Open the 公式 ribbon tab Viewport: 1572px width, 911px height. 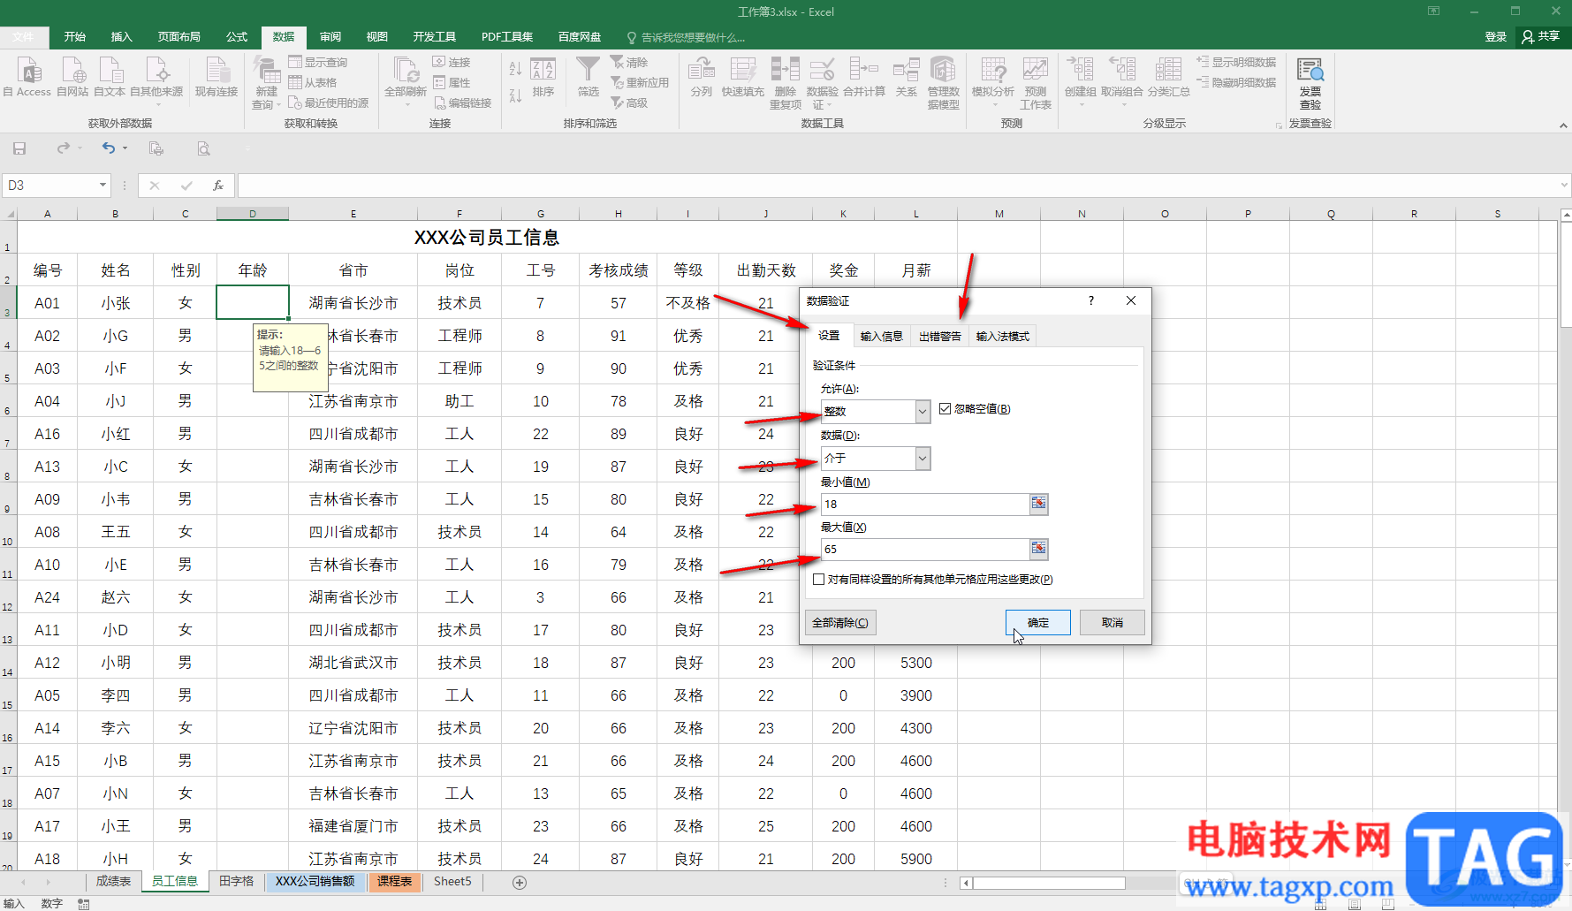point(237,37)
